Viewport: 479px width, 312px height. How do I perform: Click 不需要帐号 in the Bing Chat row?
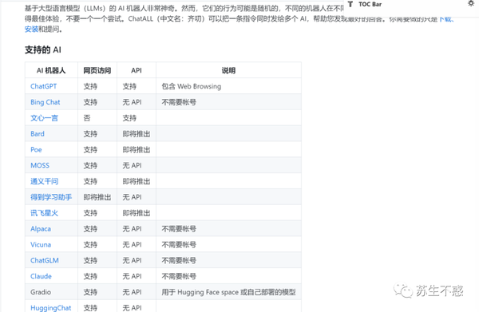tap(179, 102)
